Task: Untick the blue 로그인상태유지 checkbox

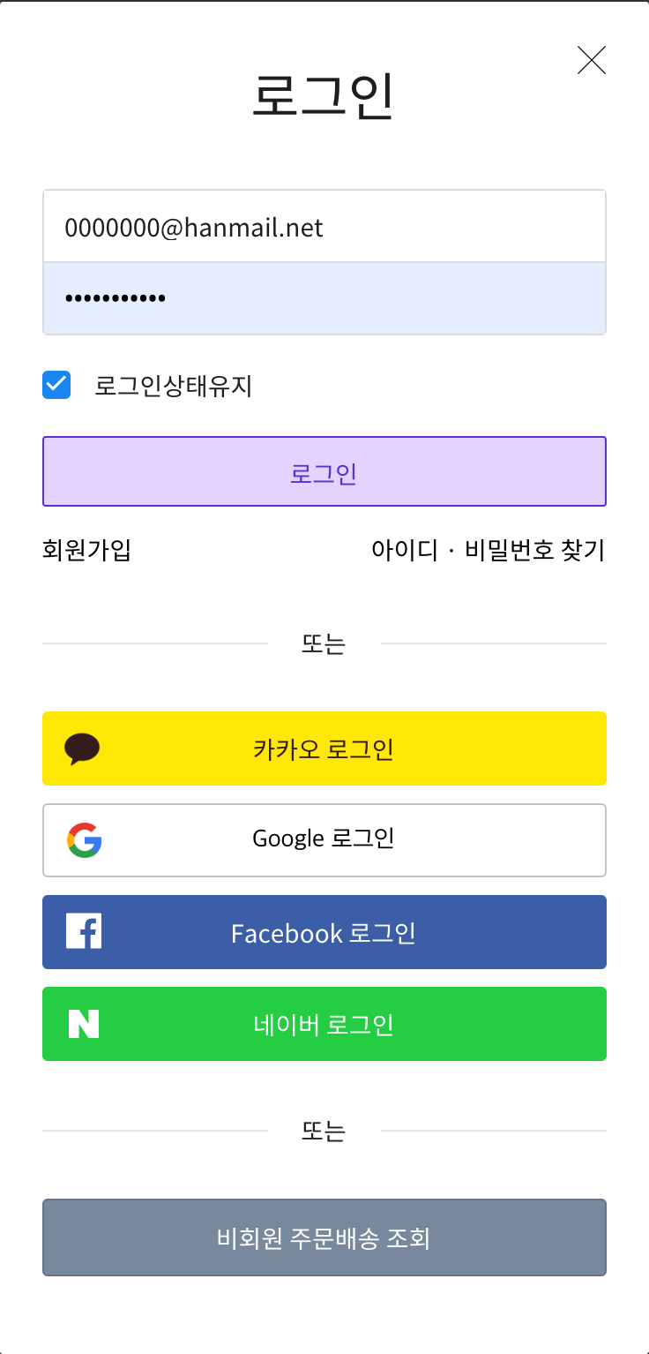Action: pos(56,385)
